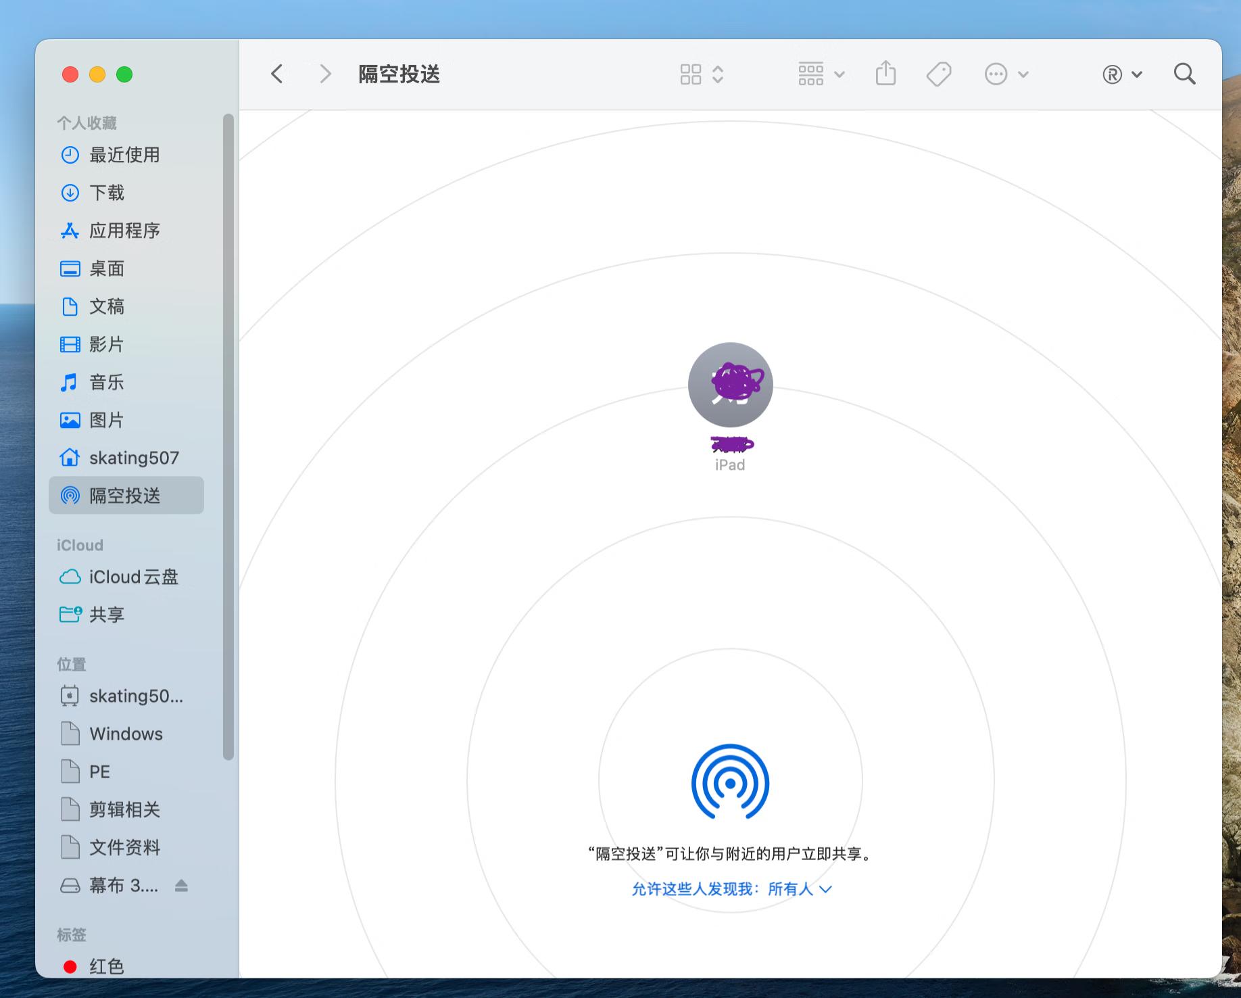
Task: Select the 红色 tag in sidebar
Action: click(106, 966)
